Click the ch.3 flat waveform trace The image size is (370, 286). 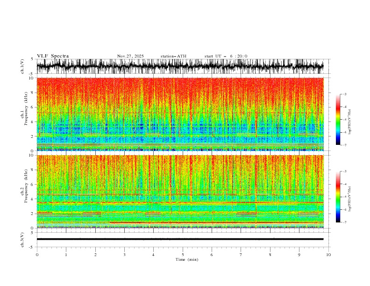180,239
